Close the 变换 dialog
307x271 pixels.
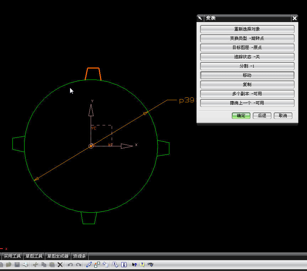click(295, 18)
